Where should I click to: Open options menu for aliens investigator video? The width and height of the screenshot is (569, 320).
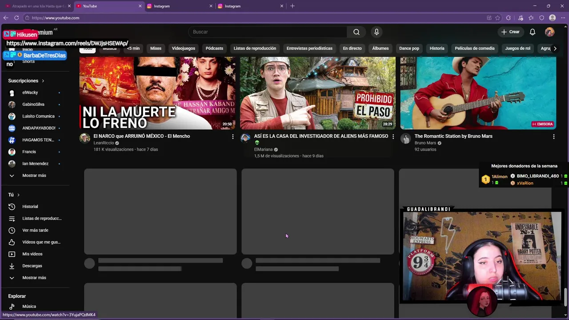tap(393, 137)
